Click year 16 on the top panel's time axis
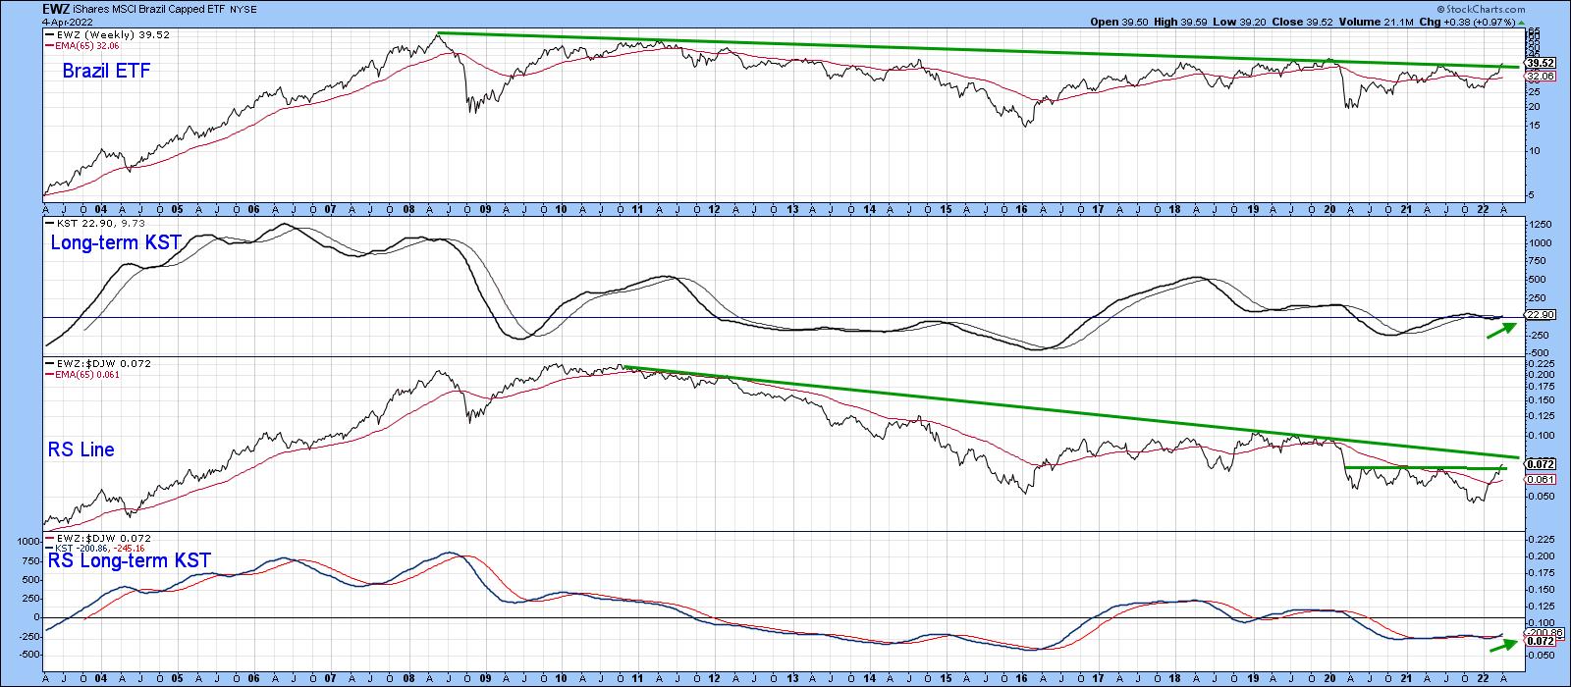 pos(1023,209)
